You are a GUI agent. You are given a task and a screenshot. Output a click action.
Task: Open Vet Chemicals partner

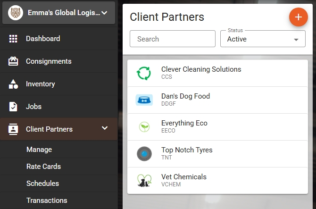point(217,181)
